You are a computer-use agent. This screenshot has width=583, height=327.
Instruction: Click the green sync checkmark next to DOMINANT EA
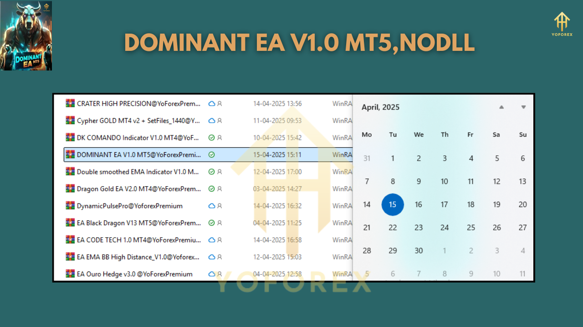pyautogui.click(x=211, y=154)
